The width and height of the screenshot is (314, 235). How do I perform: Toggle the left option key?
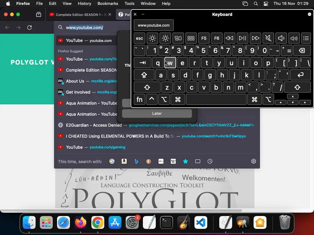164,99
